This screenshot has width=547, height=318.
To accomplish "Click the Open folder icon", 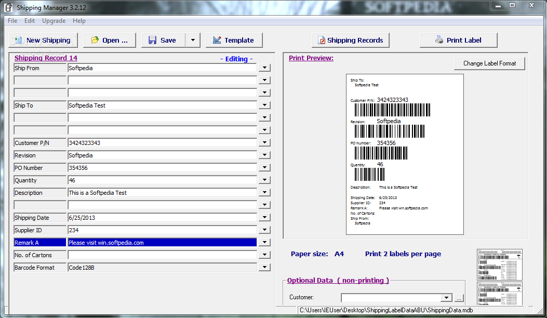I will click(95, 40).
